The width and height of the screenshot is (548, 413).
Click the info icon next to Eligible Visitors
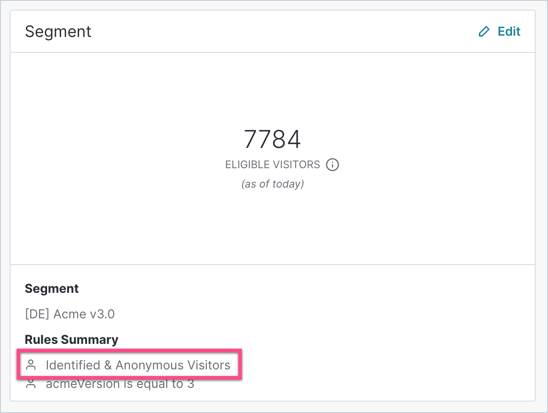(332, 165)
